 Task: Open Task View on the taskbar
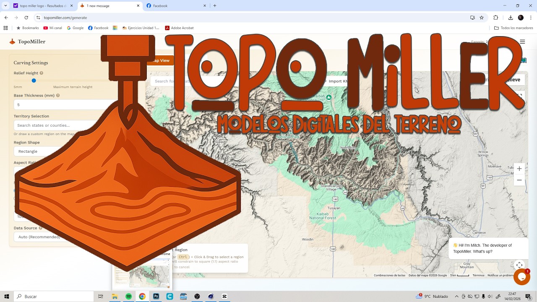tap(101, 297)
